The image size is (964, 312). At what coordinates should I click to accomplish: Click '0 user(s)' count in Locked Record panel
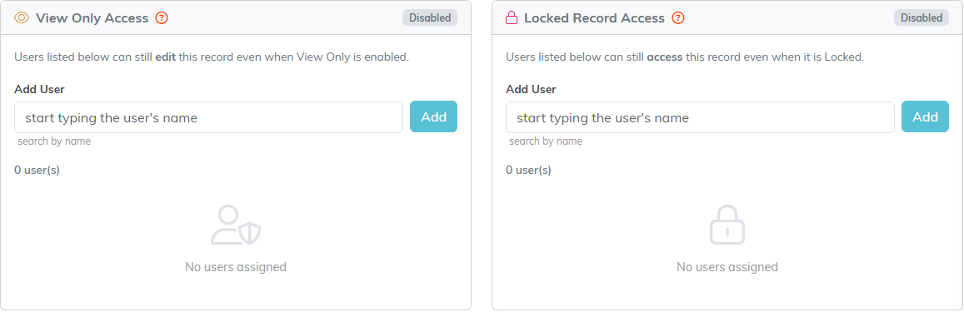click(529, 170)
